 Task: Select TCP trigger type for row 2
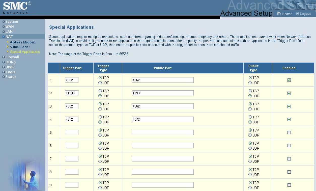(100, 91)
